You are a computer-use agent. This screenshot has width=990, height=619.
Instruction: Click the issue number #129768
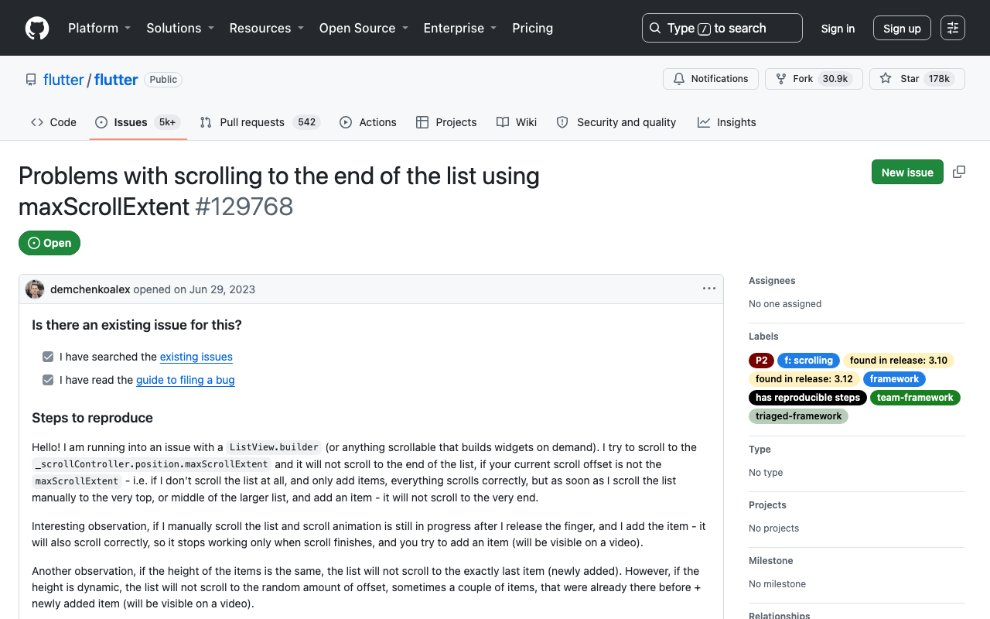click(x=244, y=207)
